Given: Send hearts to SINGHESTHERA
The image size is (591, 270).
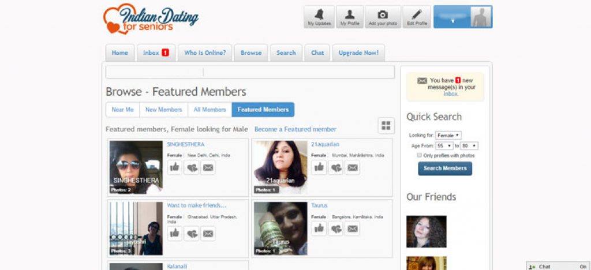Looking at the screenshot, I should [x=192, y=167].
